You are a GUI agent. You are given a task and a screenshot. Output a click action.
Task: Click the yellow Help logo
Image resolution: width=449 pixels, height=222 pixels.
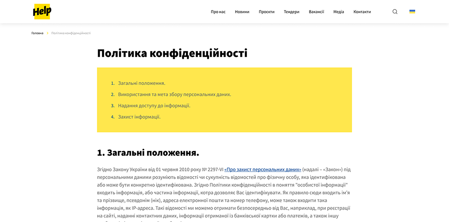click(x=42, y=12)
